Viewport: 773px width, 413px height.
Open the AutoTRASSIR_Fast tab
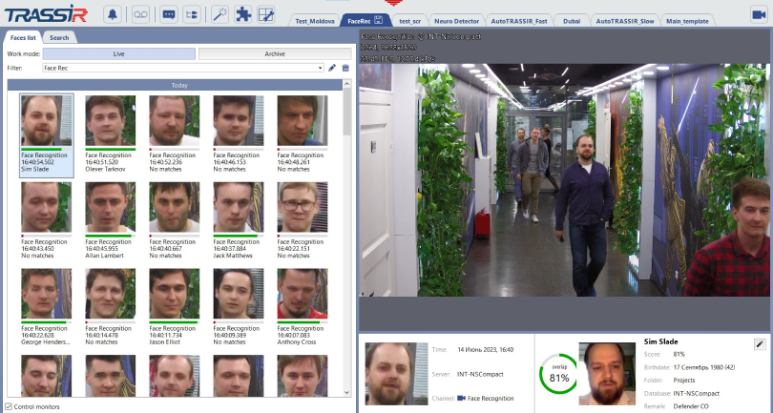[x=521, y=20]
